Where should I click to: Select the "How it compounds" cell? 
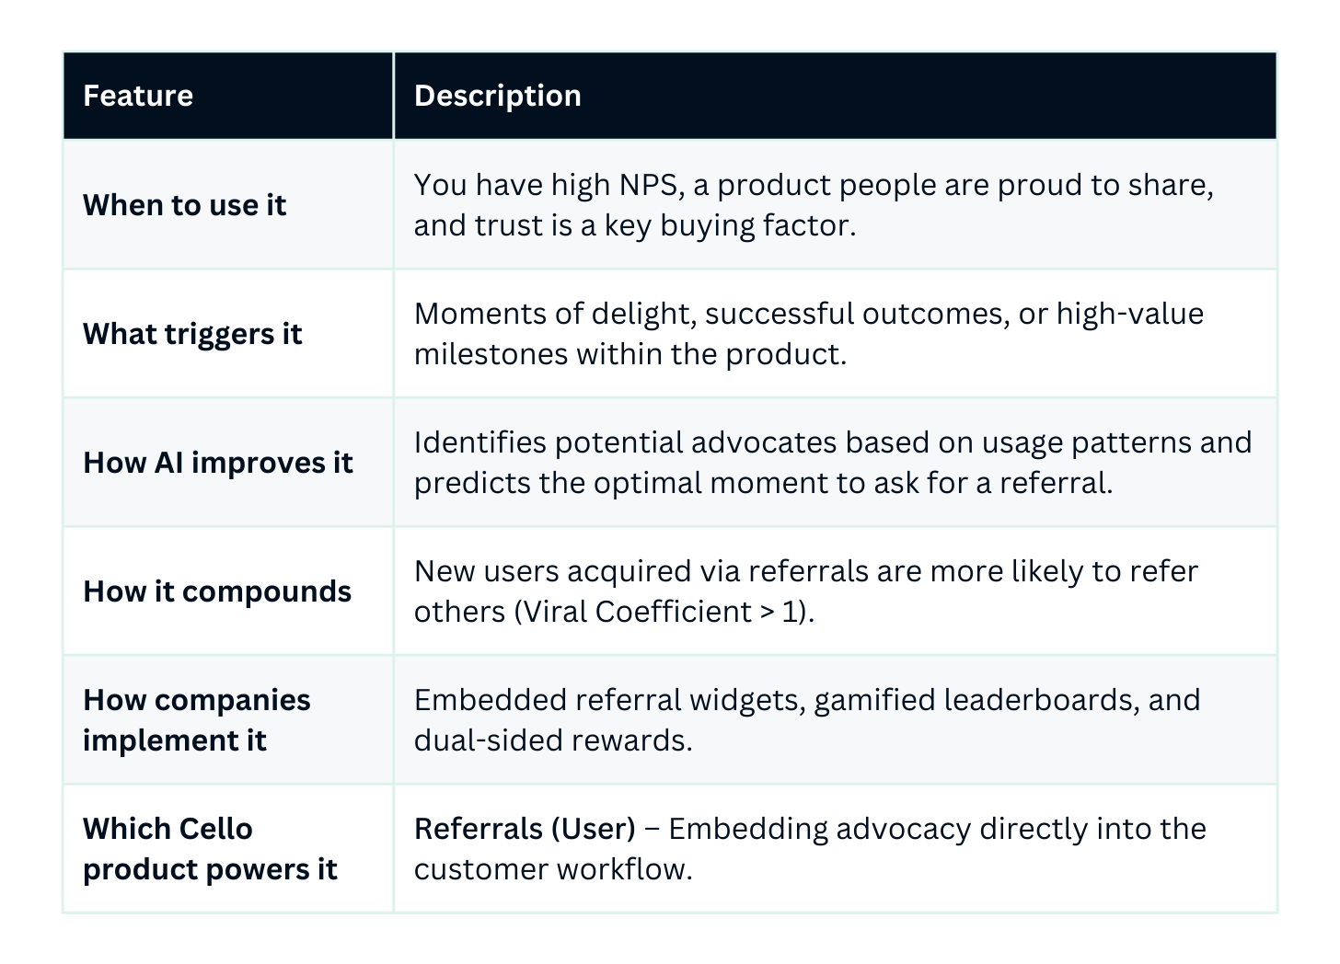(x=217, y=591)
